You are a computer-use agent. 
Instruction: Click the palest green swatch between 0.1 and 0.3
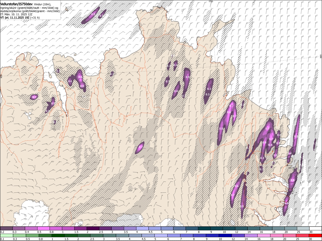[7, 235]
